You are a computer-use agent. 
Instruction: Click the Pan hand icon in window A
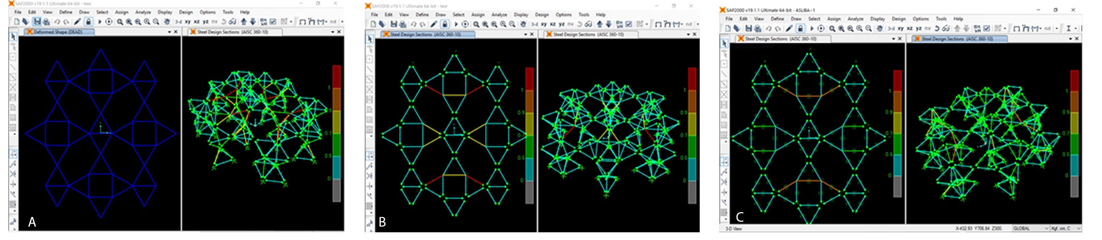click(167, 22)
